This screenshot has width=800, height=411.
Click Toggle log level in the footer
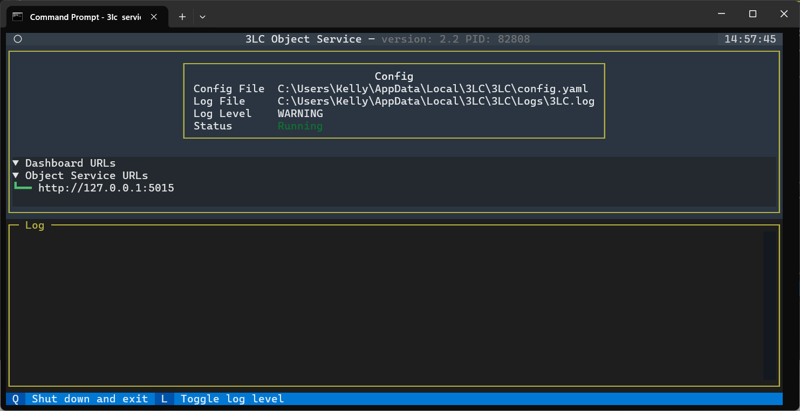233,399
